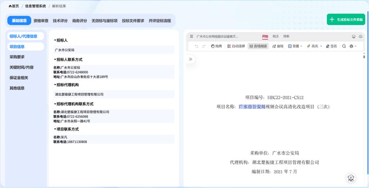Click the search magnifier in the viewer toolbar
Viewport: 369px width, 188px height.
[x=344, y=46]
